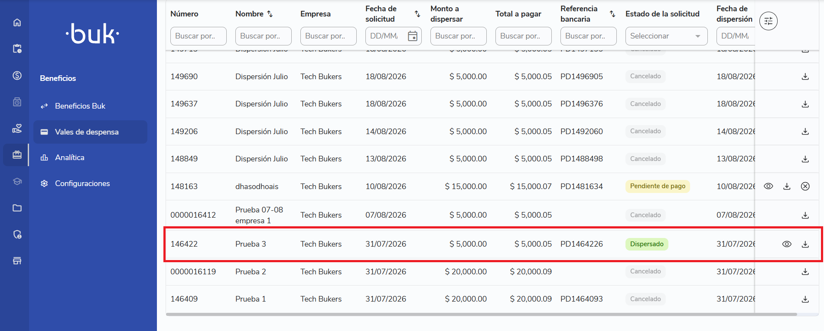Download request 148849 file
Screen dimensions: 824x331
(x=805, y=159)
